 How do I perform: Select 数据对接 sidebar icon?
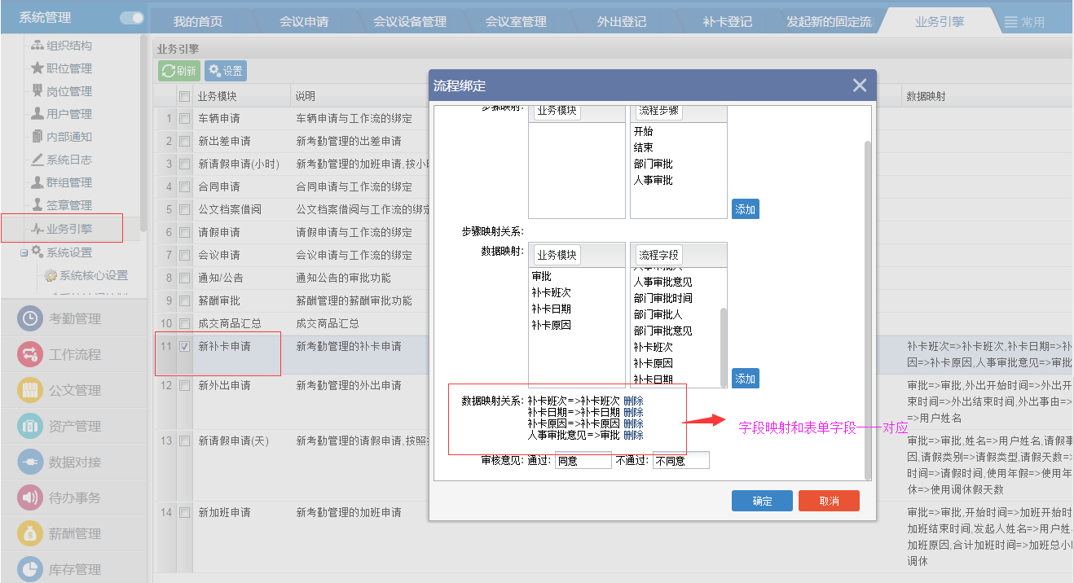click(x=30, y=462)
